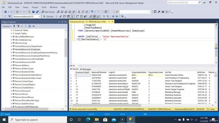This screenshot has height=123, width=219.
Task: Open the Project menu
Action: pyautogui.click(x=35, y=7)
